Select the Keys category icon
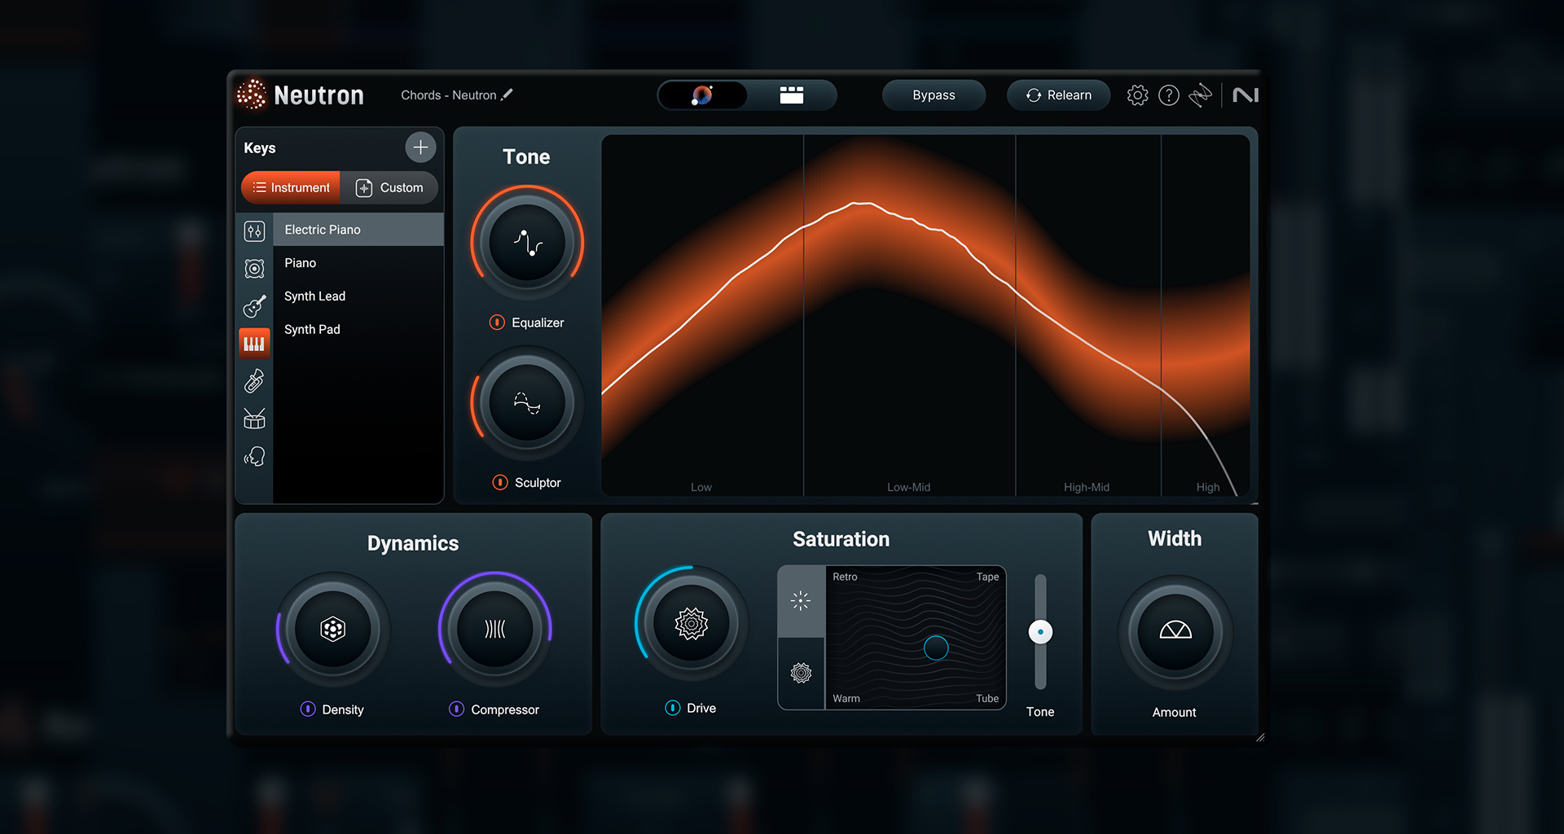Image resolution: width=1564 pixels, height=834 pixels. (x=254, y=344)
